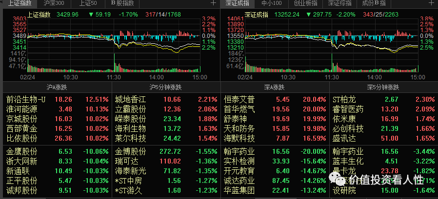Screen dimensions: 438x199
Task: Click the 沪5分钟涨跌 column header
Action: tap(166, 87)
